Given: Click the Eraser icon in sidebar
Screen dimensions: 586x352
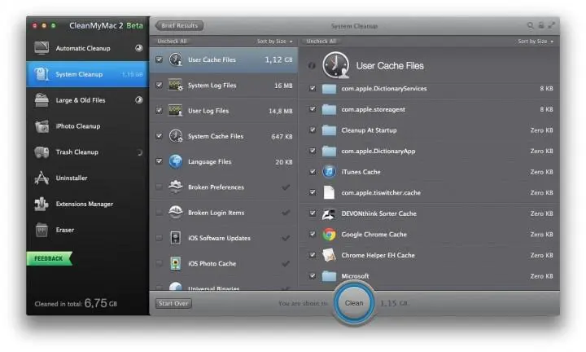Looking at the screenshot, I should click(x=42, y=230).
